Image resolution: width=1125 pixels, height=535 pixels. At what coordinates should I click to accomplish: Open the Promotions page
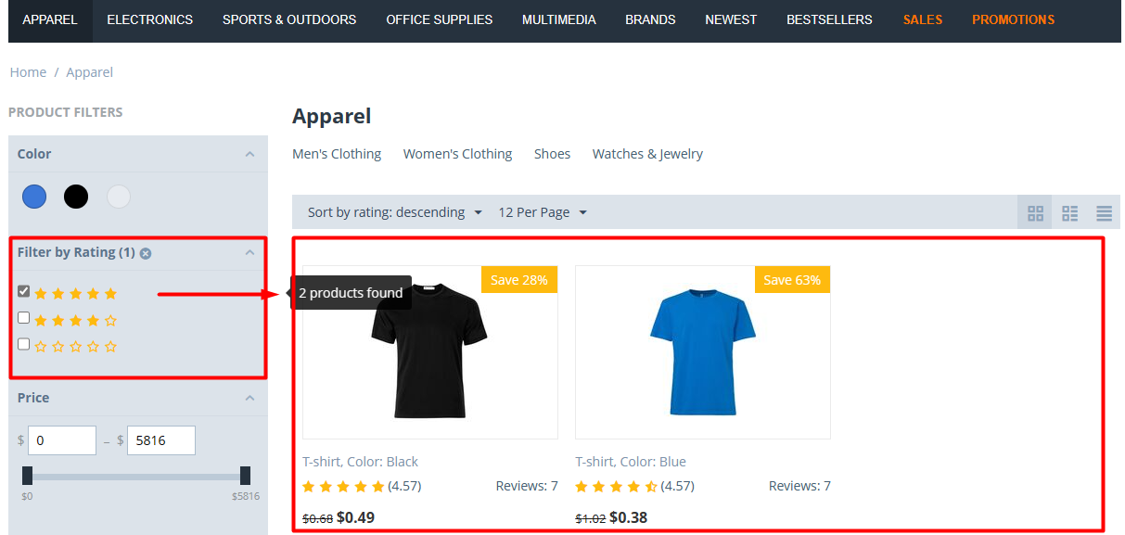point(1013,19)
